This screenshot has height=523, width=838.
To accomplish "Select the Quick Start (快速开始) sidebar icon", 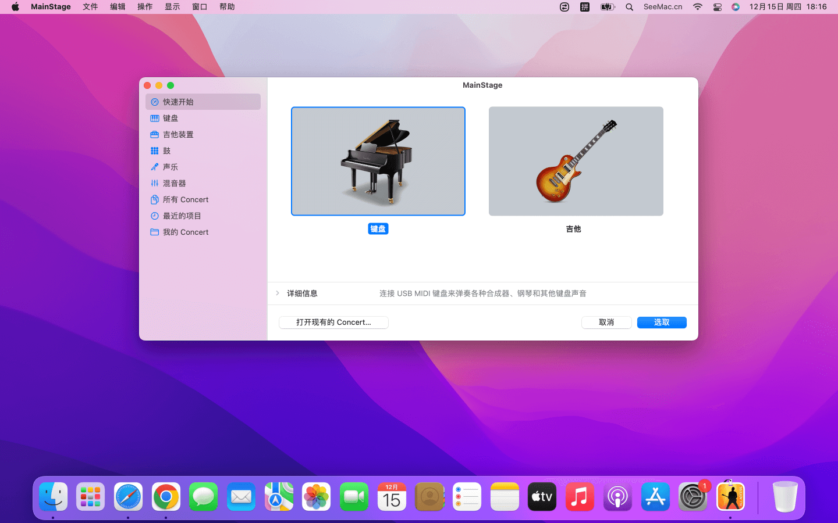I will (155, 102).
